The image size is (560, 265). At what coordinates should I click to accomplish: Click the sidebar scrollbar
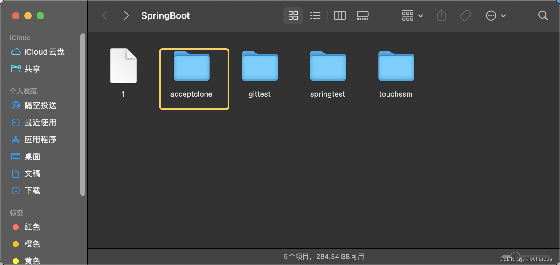(82, 115)
